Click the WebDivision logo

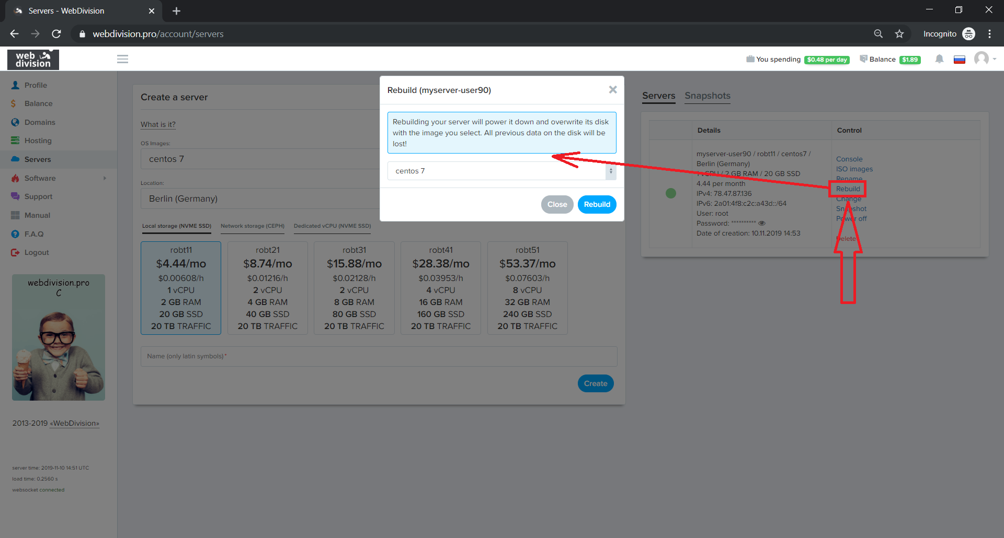(x=33, y=60)
